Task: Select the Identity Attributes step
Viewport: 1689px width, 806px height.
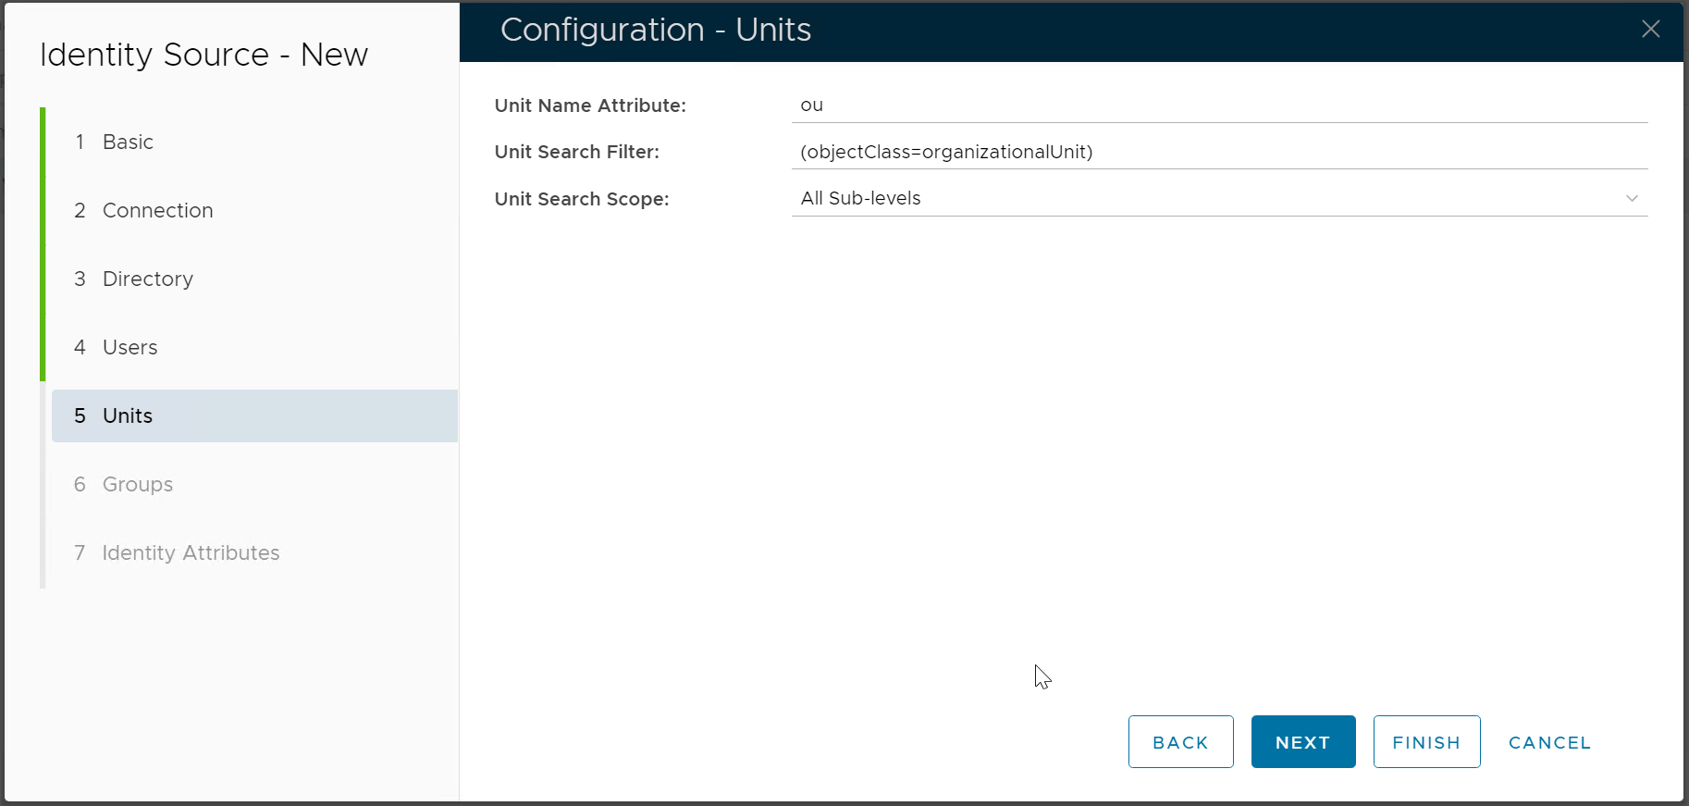Action: (x=191, y=553)
